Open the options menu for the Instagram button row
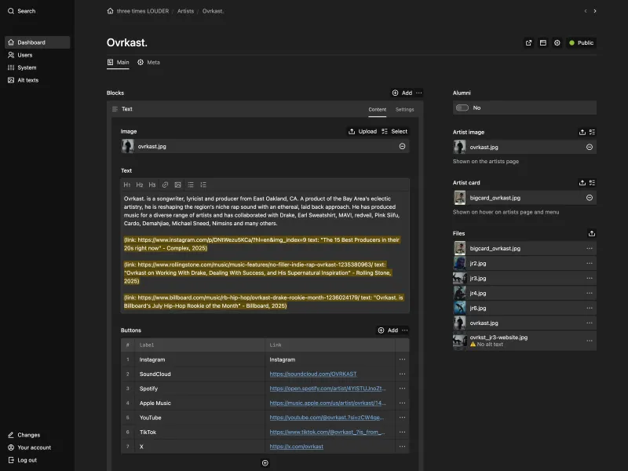 403,360
